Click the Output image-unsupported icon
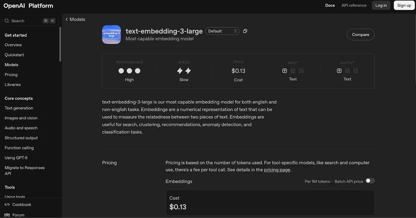This screenshot has width=416, height=218. [x=347, y=71]
